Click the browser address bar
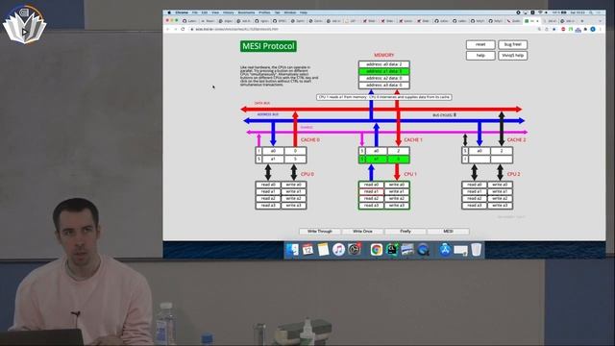Viewport: 615px width, 346px height. point(361,29)
